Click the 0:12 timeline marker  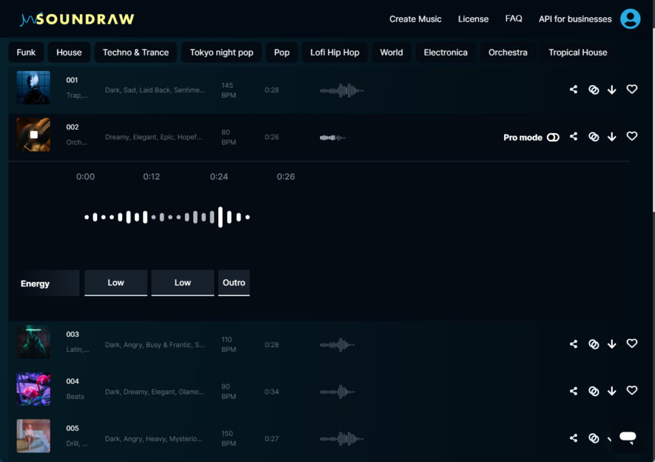pos(151,176)
